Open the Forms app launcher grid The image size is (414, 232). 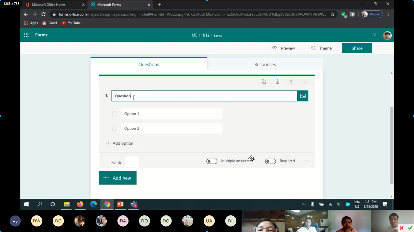26,35
